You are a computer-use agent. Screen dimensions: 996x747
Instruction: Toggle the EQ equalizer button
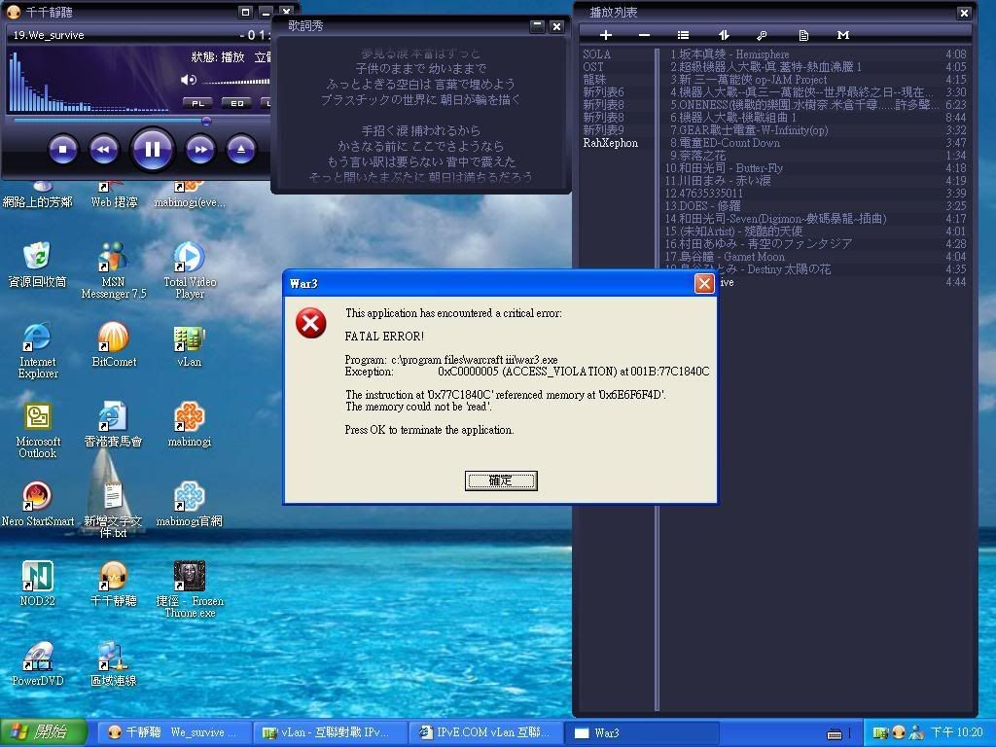point(236,102)
